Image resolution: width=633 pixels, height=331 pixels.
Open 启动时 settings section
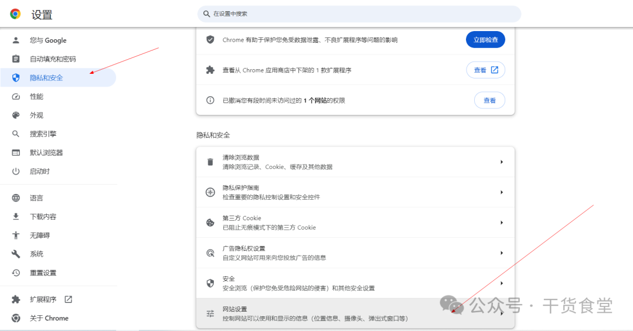point(58,171)
